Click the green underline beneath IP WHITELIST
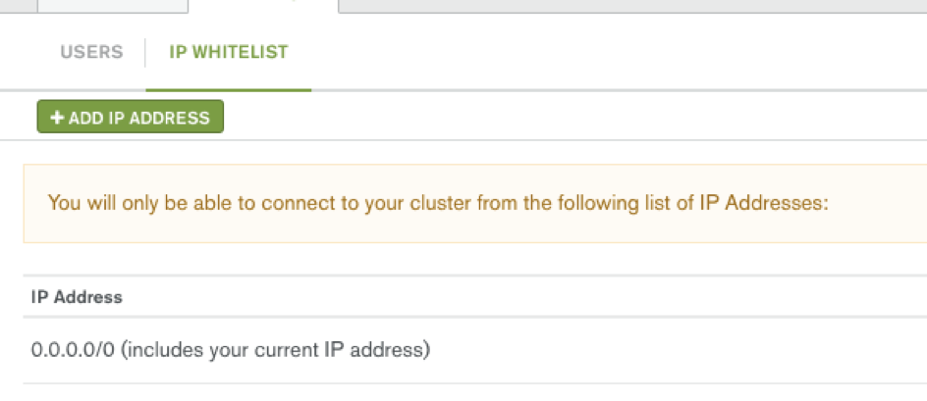The width and height of the screenshot is (927, 401). (228, 90)
